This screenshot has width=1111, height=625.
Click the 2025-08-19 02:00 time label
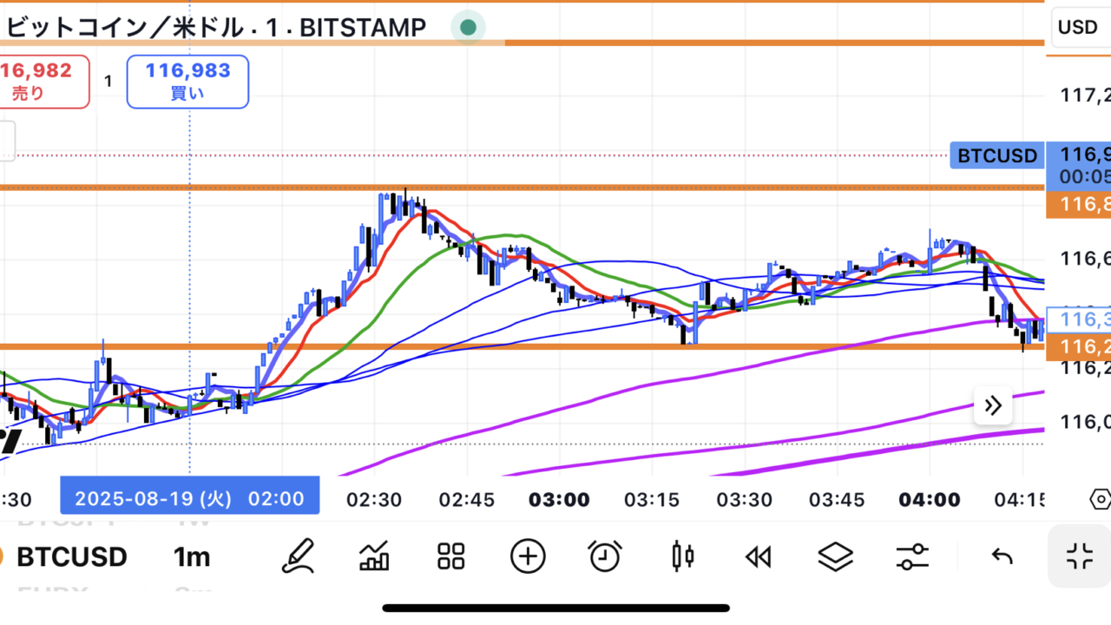189,499
